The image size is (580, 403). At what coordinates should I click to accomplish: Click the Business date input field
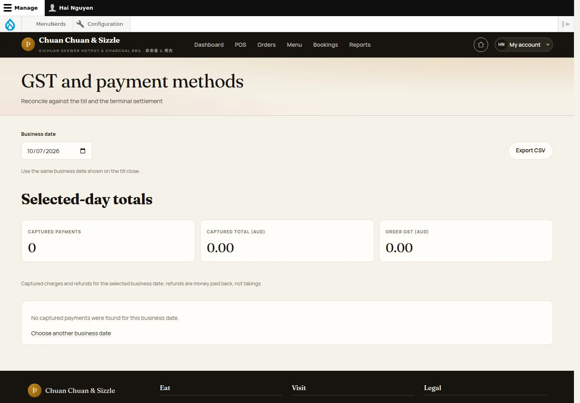tap(56, 151)
